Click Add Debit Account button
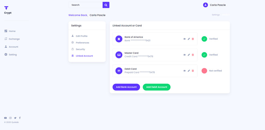The width and height of the screenshot is (265, 130). click(x=157, y=87)
